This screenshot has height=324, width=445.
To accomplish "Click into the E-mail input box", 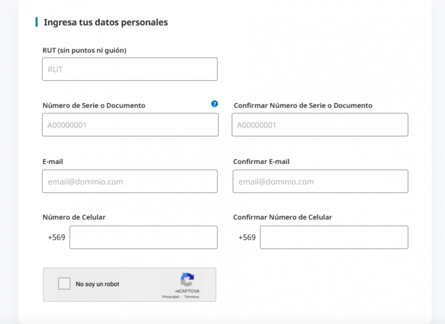I will tap(130, 181).
